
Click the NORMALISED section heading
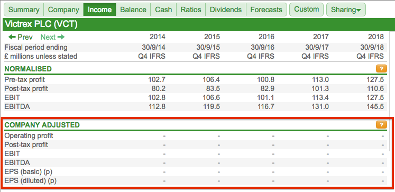[x=28, y=69]
